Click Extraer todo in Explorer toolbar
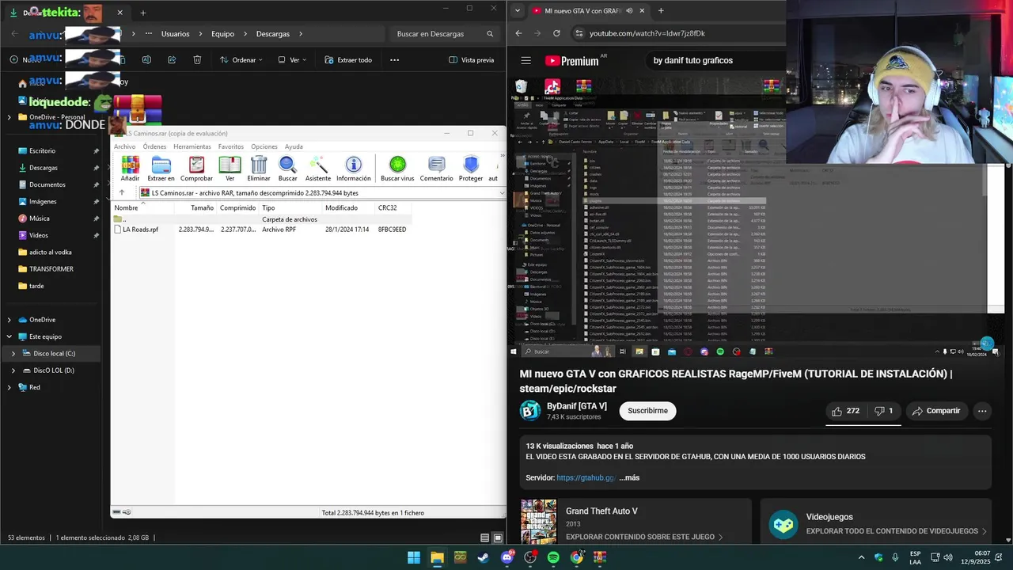Viewport: 1013px width, 570px height. click(x=348, y=59)
